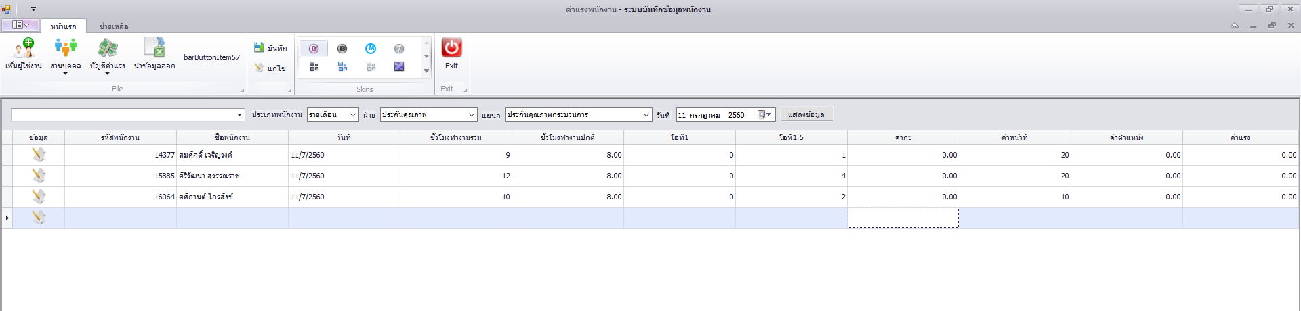Select the blue M Metropolis skin icon

[371, 49]
